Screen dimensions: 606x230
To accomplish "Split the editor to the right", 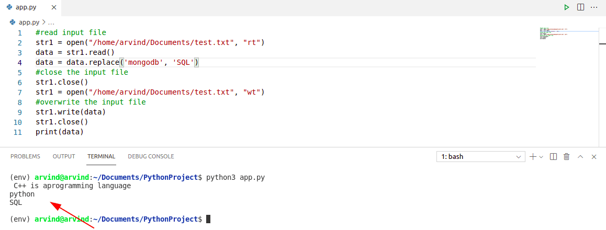I will 580,7.
